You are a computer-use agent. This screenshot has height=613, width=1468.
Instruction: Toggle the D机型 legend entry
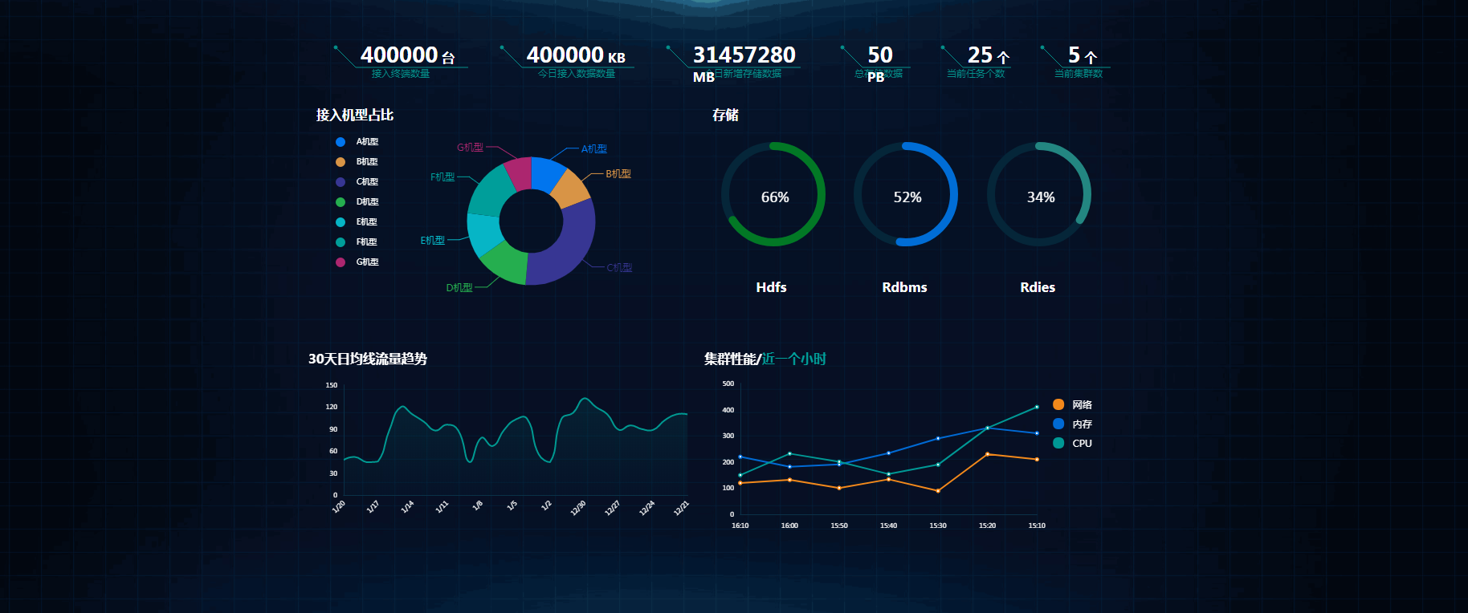[357, 202]
